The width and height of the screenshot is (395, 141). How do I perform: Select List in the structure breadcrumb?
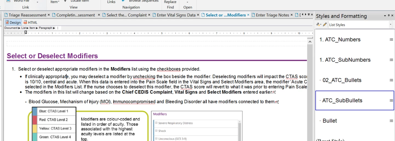click(x=24, y=28)
